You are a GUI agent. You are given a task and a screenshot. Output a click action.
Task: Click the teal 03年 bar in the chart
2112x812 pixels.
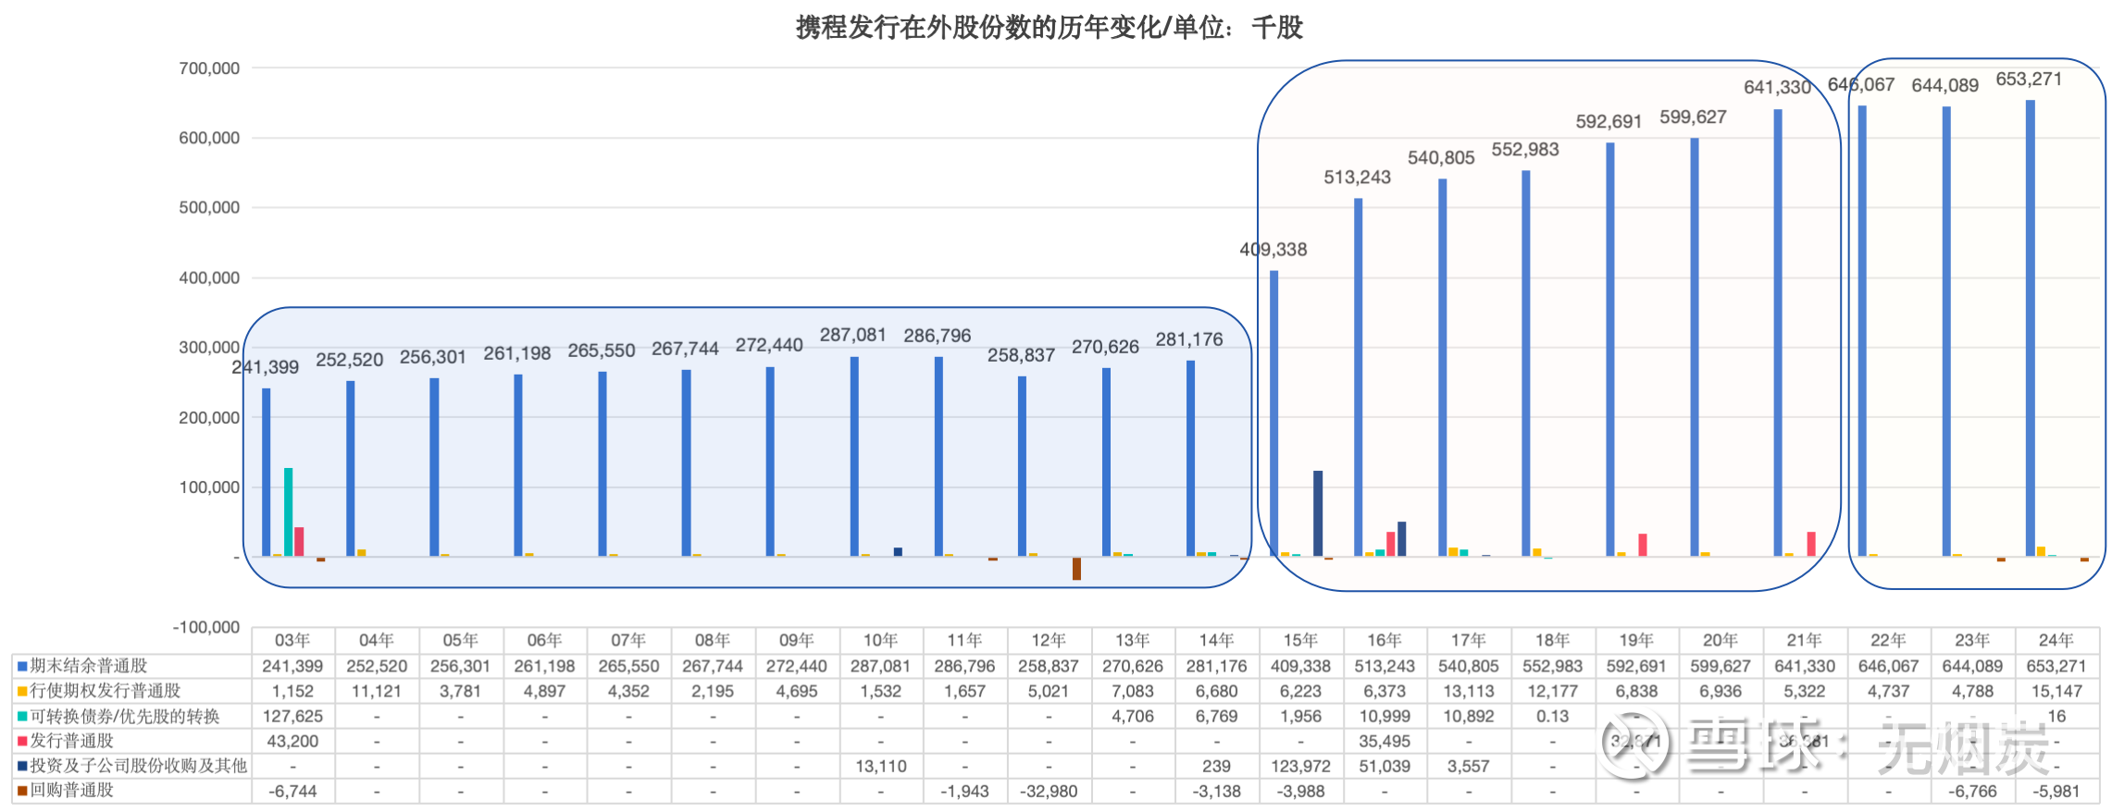[289, 512]
